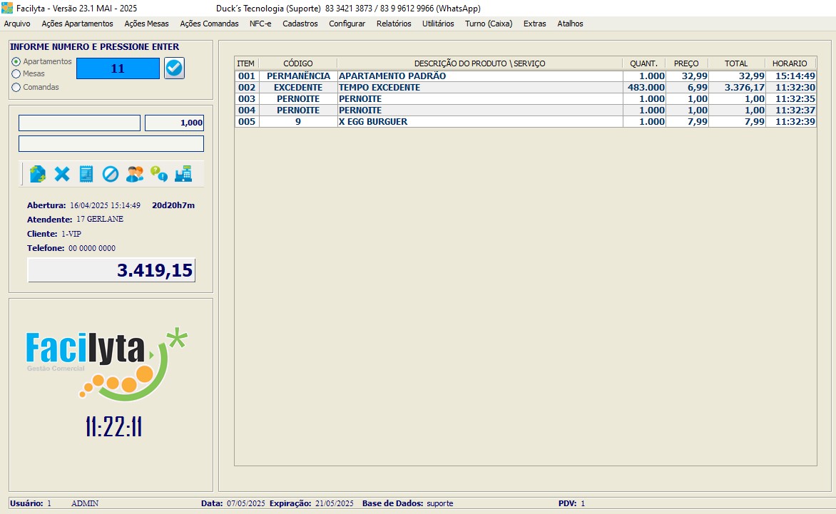The image size is (836, 514).
Task: Open the Ações Apartamentos menu
Action: tap(77, 24)
